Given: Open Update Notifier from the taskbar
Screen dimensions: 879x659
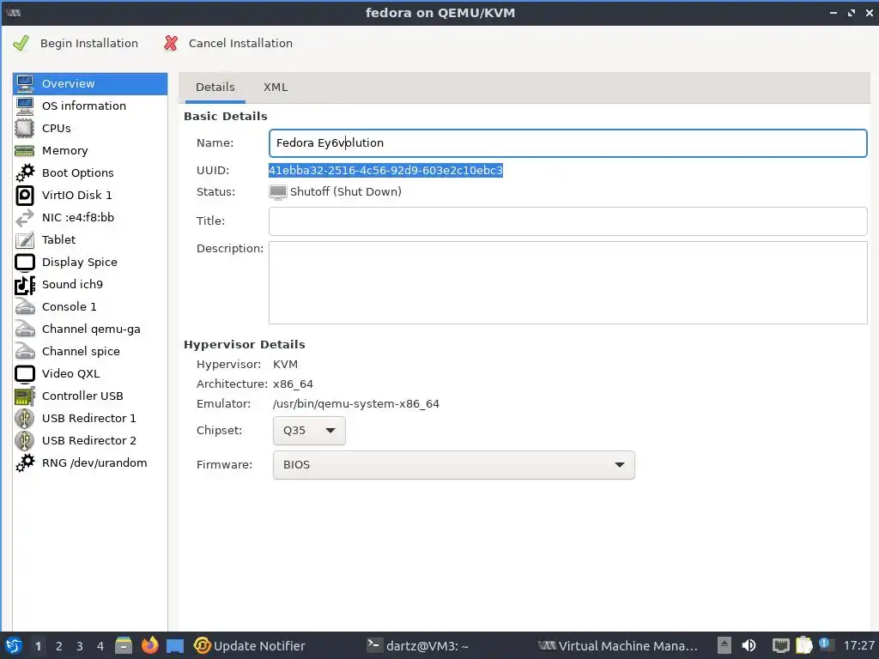Looking at the screenshot, I should pos(250,645).
